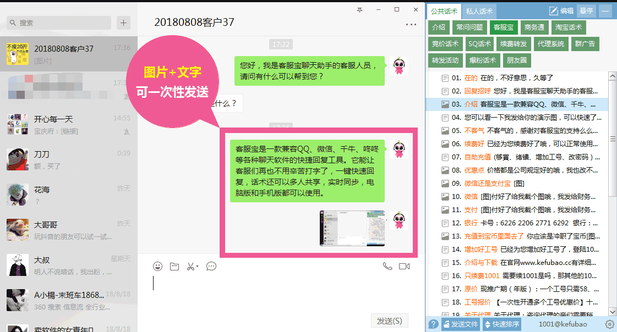Click the 发送(S) send button
The height and width of the screenshot is (332, 617).
[389, 320]
